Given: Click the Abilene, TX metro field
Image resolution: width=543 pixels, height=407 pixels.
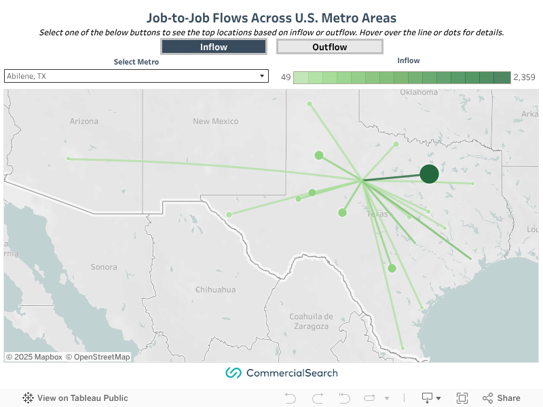Looking at the screenshot, I should (129, 77).
